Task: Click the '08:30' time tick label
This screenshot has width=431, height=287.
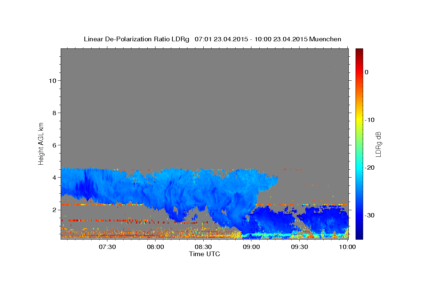Action: (203, 247)
